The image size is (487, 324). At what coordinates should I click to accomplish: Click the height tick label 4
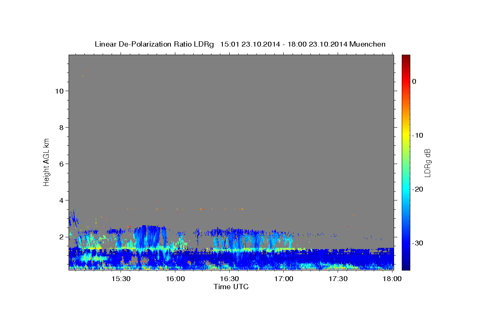point(61,200)
